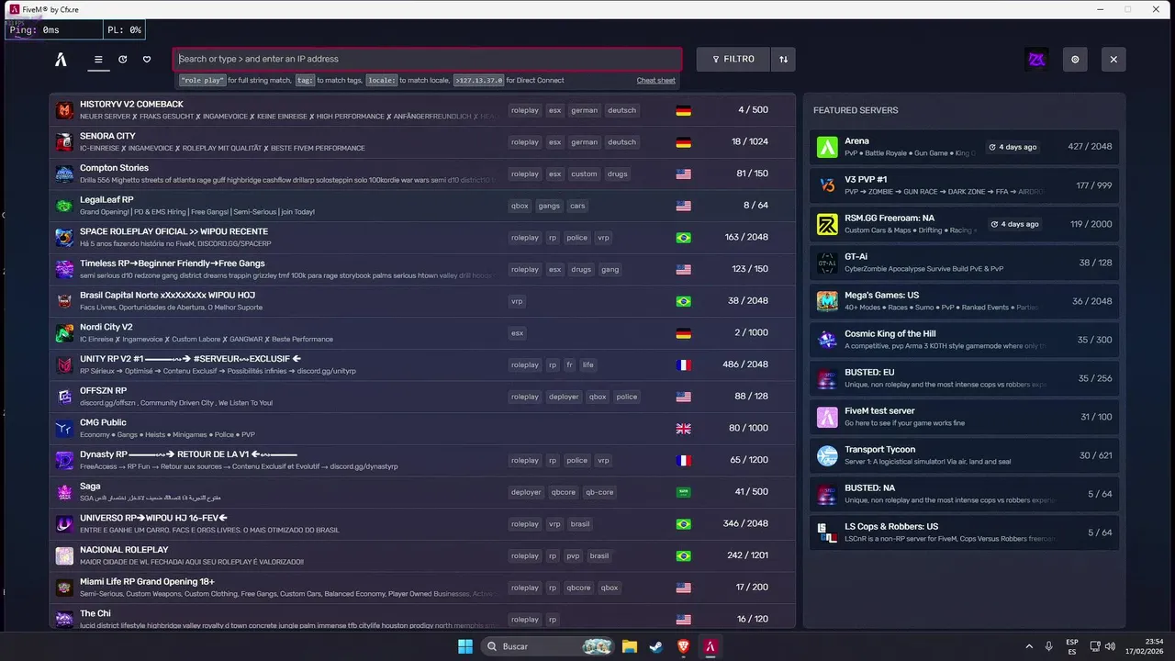Select the 'drugs' tag on Compton Stories
The width and height of the screenshot is (1175, 661).
click(617, 174)
